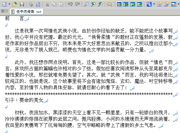Click the heading text 前 言
The width and height of the screenshot is (180, 133).
[x=14, y=19]
